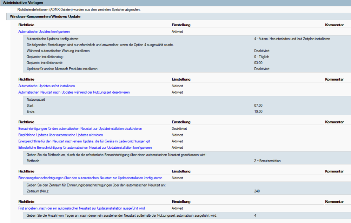Image resolution: width=351 pixels, height=223 pixels.
Task: Open the 'Erforderliche Benachrichtigung für automatischen Neustart' link
Action: tap(85, 148)
